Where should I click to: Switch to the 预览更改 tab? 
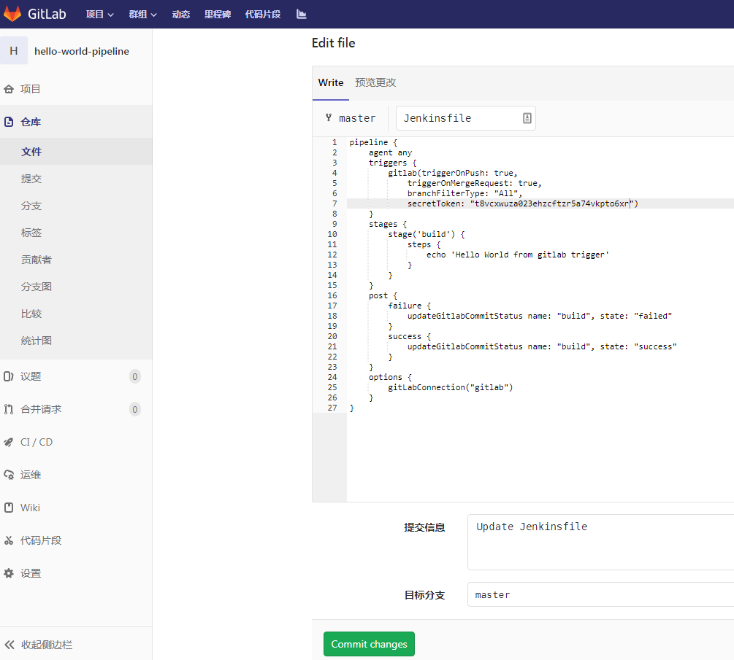[375, 82]
